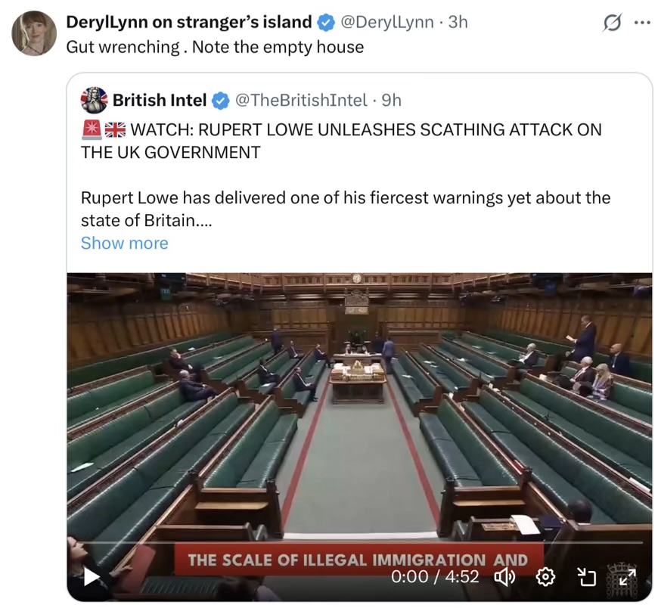Click British Intel's profile avatar

94,101
